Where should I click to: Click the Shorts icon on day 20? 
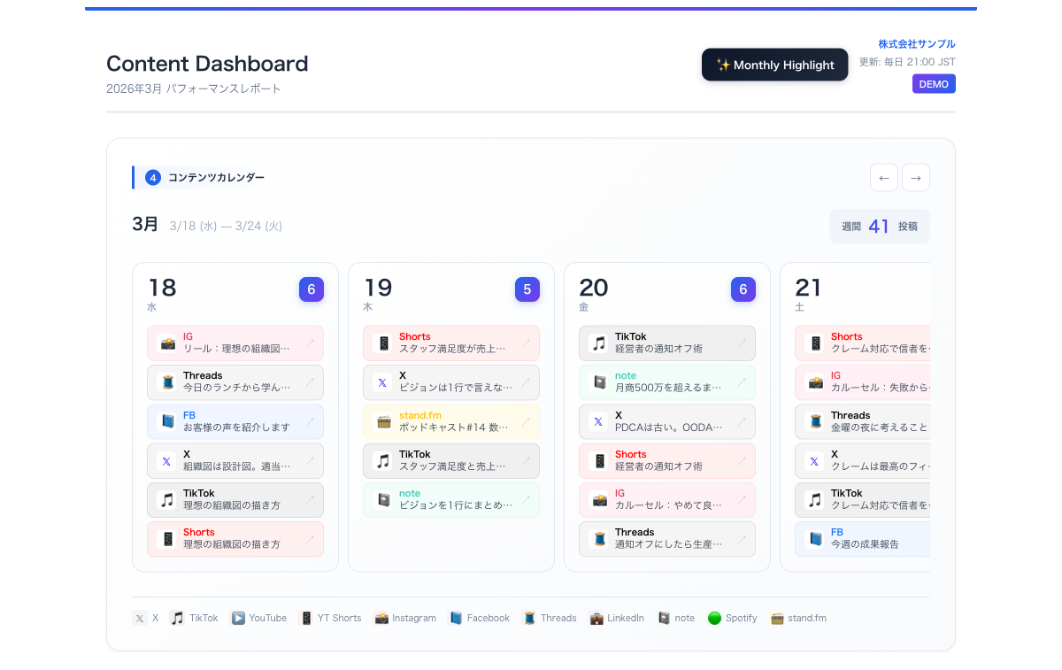(x=598, y=461)
